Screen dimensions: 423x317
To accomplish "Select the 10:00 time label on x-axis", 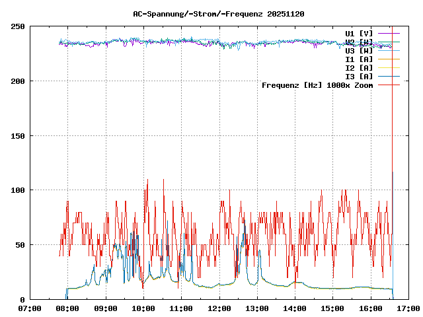I will coord(143,308).
